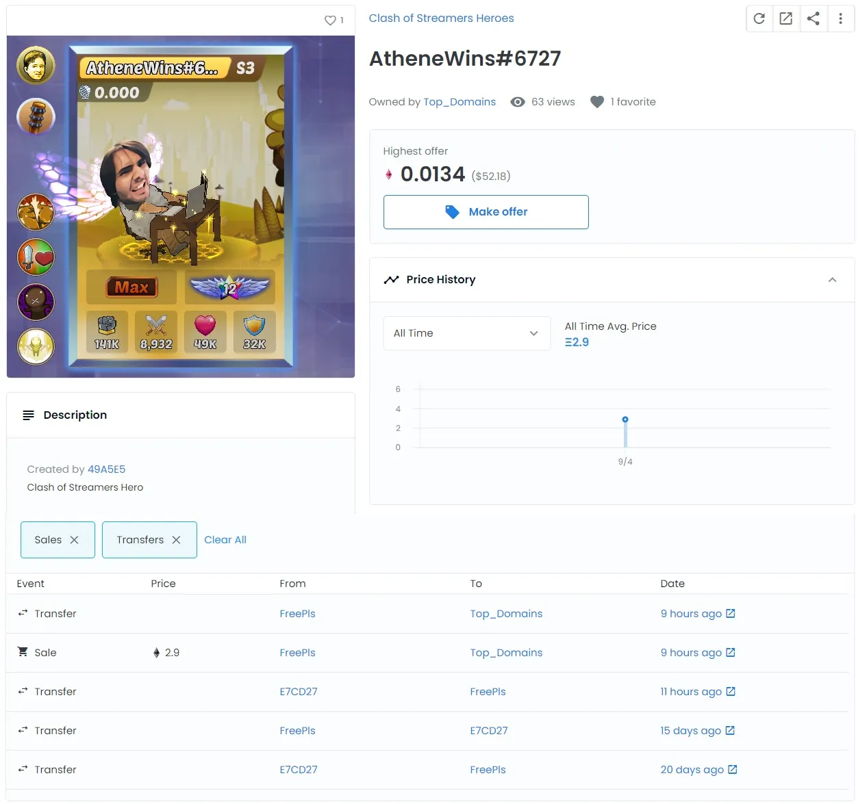Screen dimensions: 867x804
Task: Click the hero card image
Action: [x=181, y=207]
